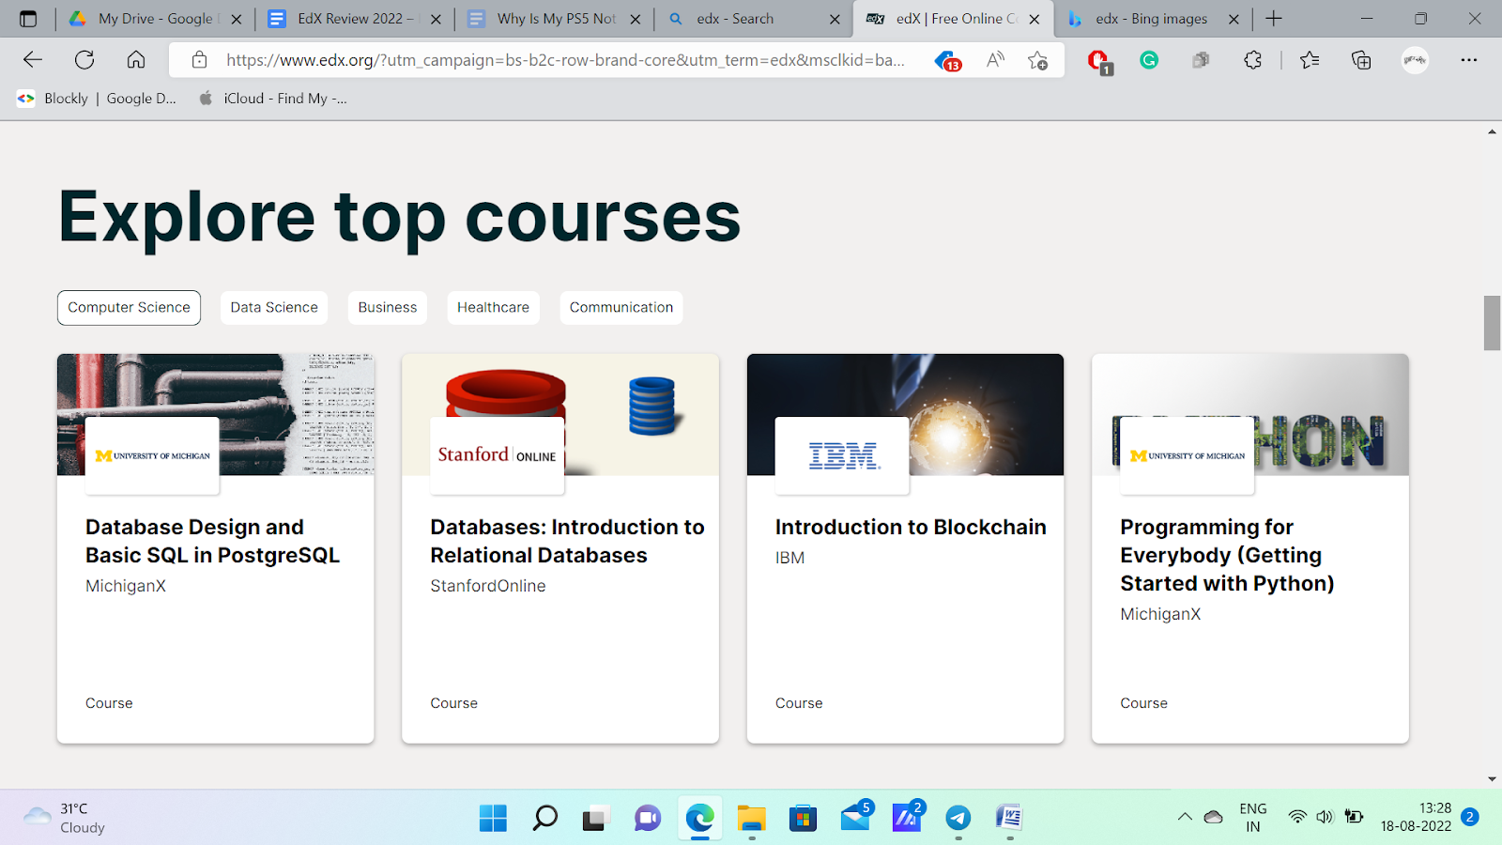Select the Communication category
This screenshot has height=845, width=1502.
pos(621,308)
